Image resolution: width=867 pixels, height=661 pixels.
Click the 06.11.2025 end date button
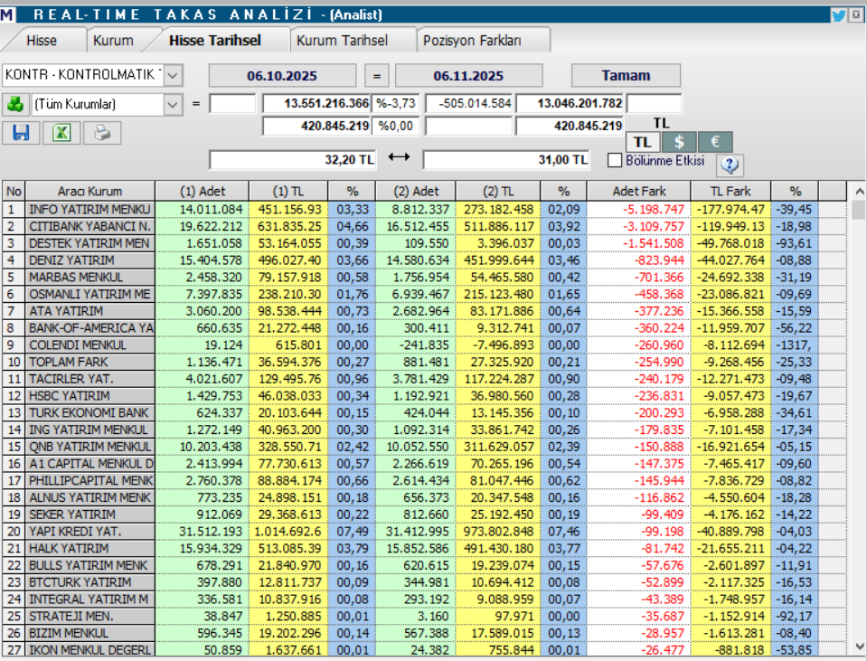tap(468, 76)
